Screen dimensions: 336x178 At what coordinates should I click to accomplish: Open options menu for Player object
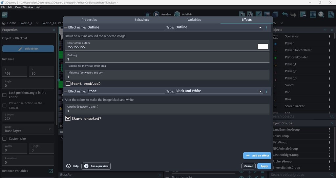coord(329,44)
